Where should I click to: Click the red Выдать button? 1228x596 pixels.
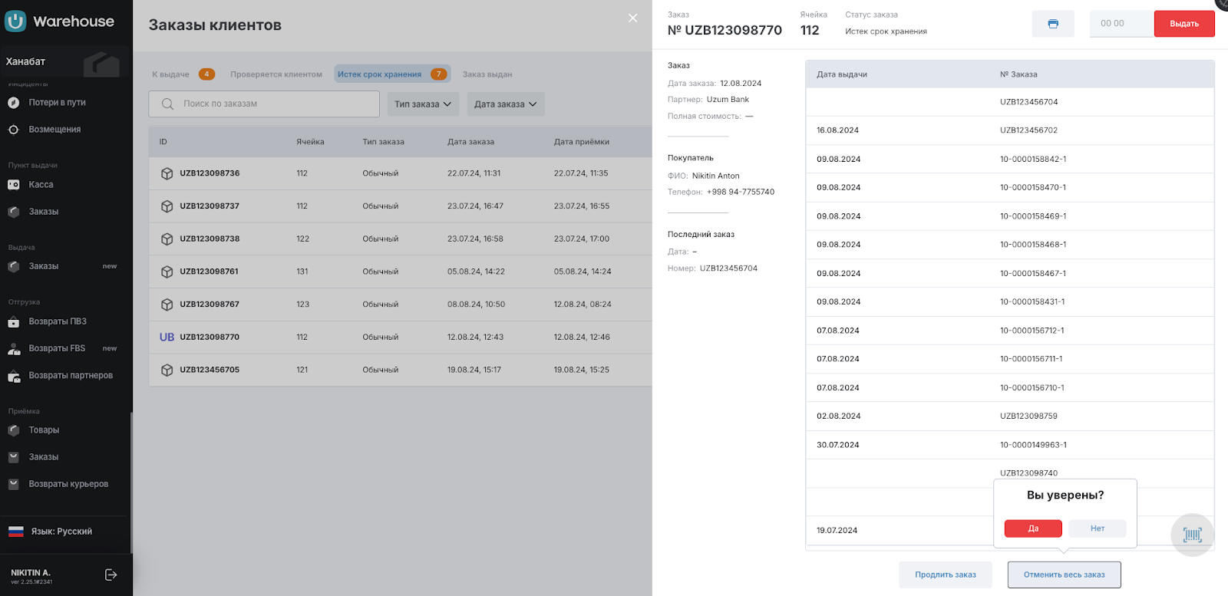(1184, 24)
